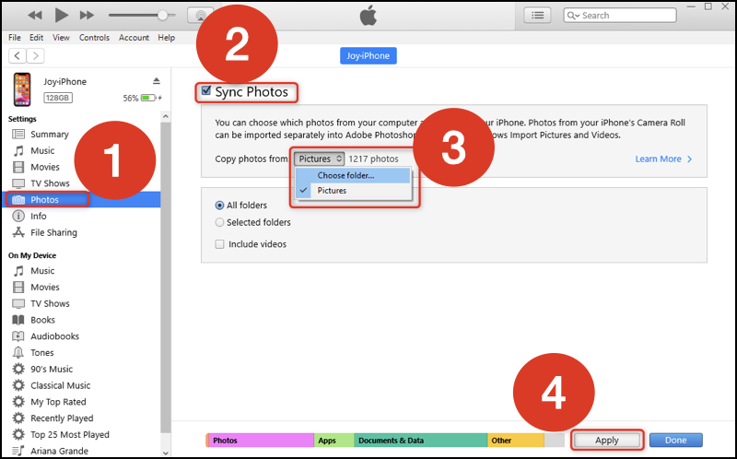Screen dimensions: 737x459
Task: Toggle the Sync Photos checkbox
Action: click(205, 92)
